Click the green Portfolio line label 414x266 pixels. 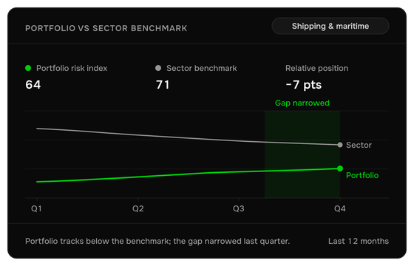pyautogui.click(x=362, y=175)
